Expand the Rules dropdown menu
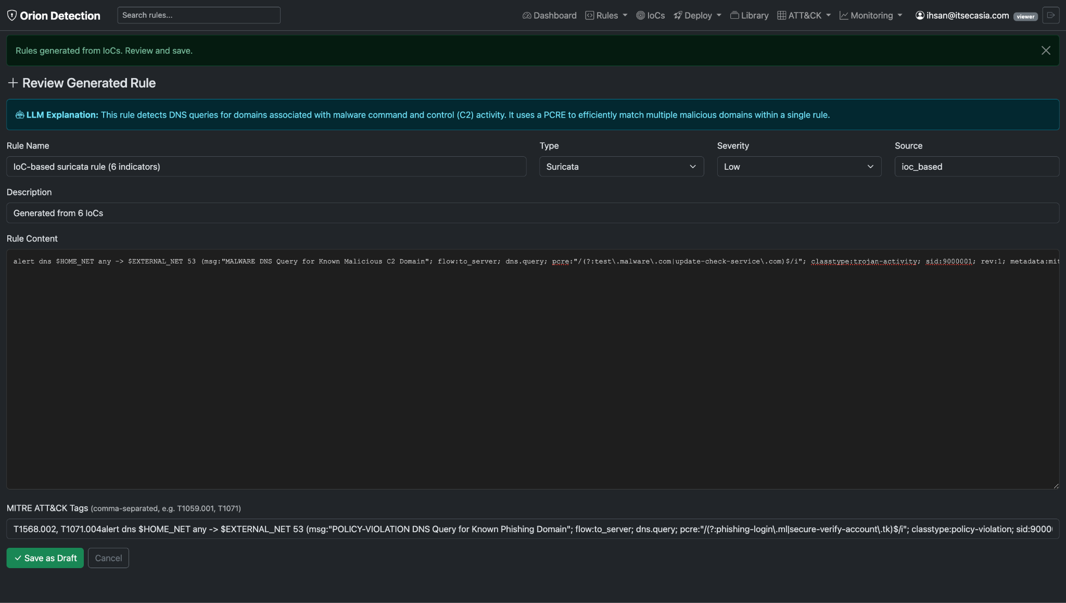Viewport: 1066px width, 603px height. tap(606, 16)
